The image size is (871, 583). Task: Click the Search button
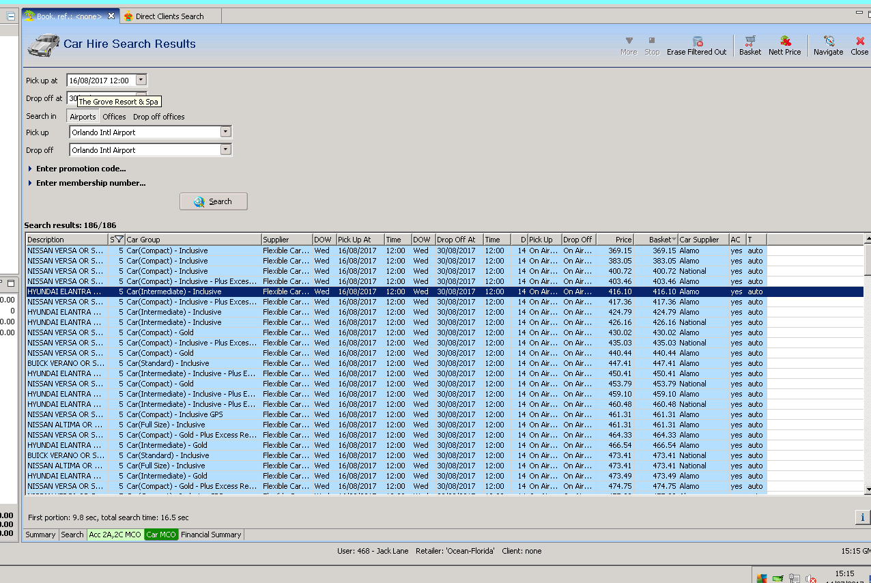click(x=213, y=201)
